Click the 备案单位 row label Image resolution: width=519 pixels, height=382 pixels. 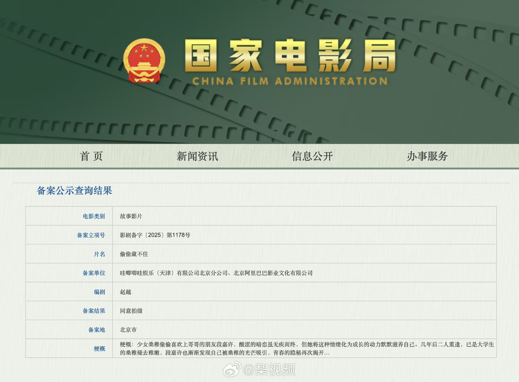[94, 273]
